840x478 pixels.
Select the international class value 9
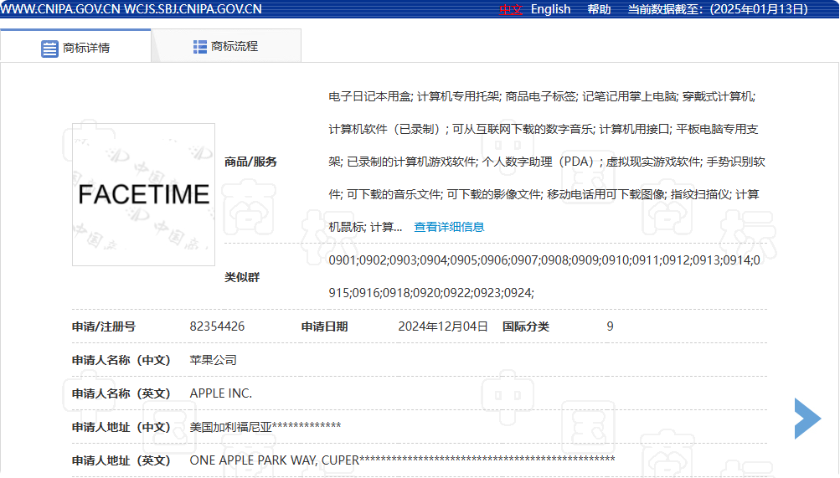[610, 326]
